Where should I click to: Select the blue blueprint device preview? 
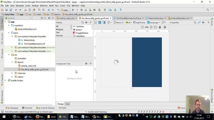(x=147, y=62)
